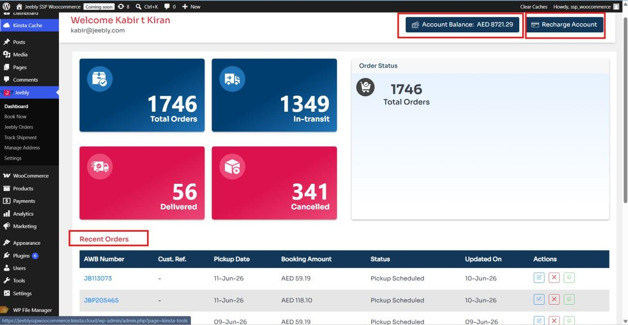Click Clear Caches in the admin bar
628x325 pixels.
(534, 7)
